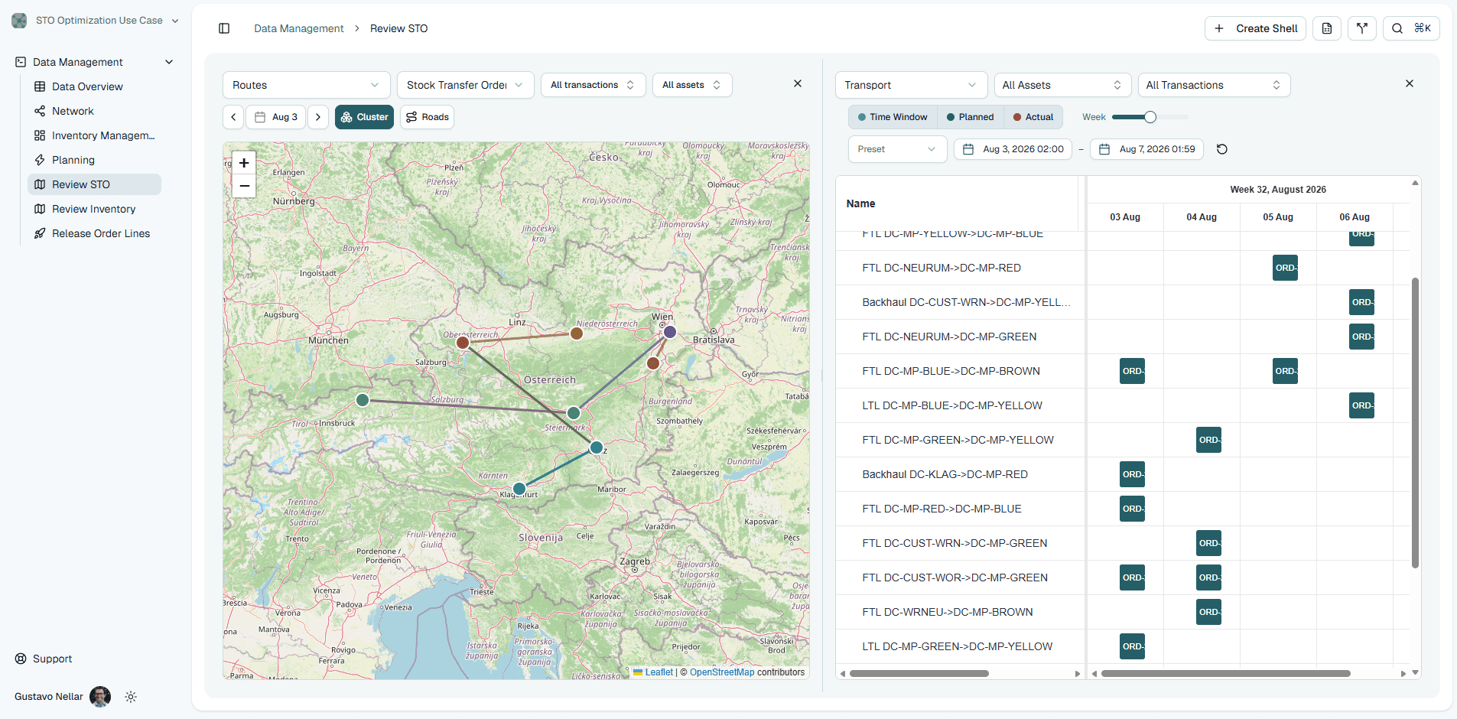Click Gustavo Nellar's avatar picture
The height and width of the screenshot is (719, 1457).
(x=100, y=697)
